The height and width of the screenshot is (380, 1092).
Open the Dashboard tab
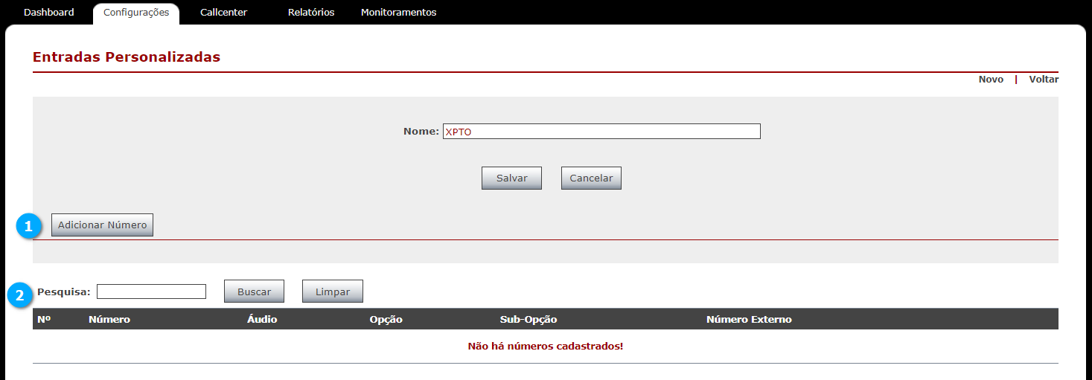point(48,13)
